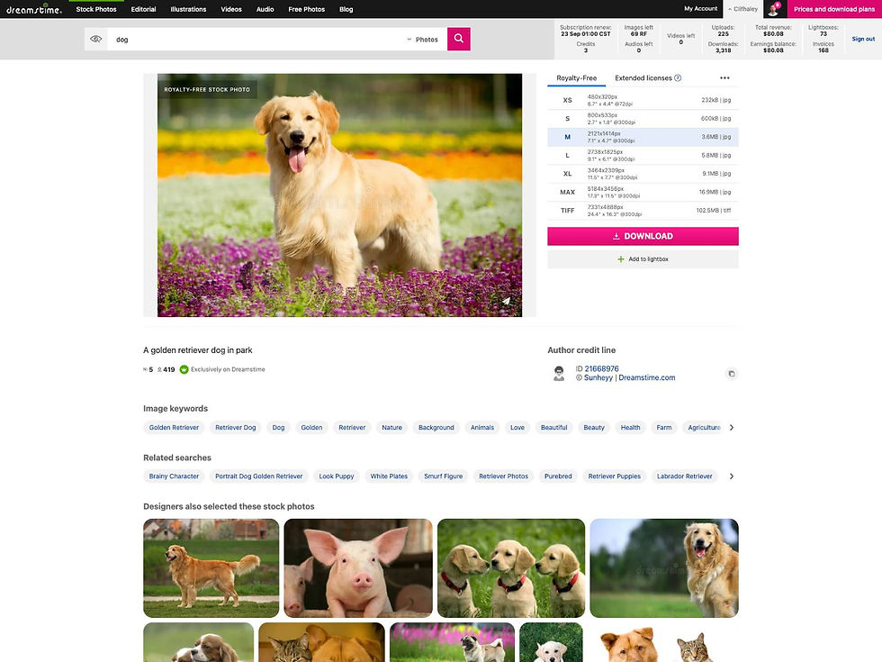
Task: Open the Videos menu
Action: click(x=231, y=9)
